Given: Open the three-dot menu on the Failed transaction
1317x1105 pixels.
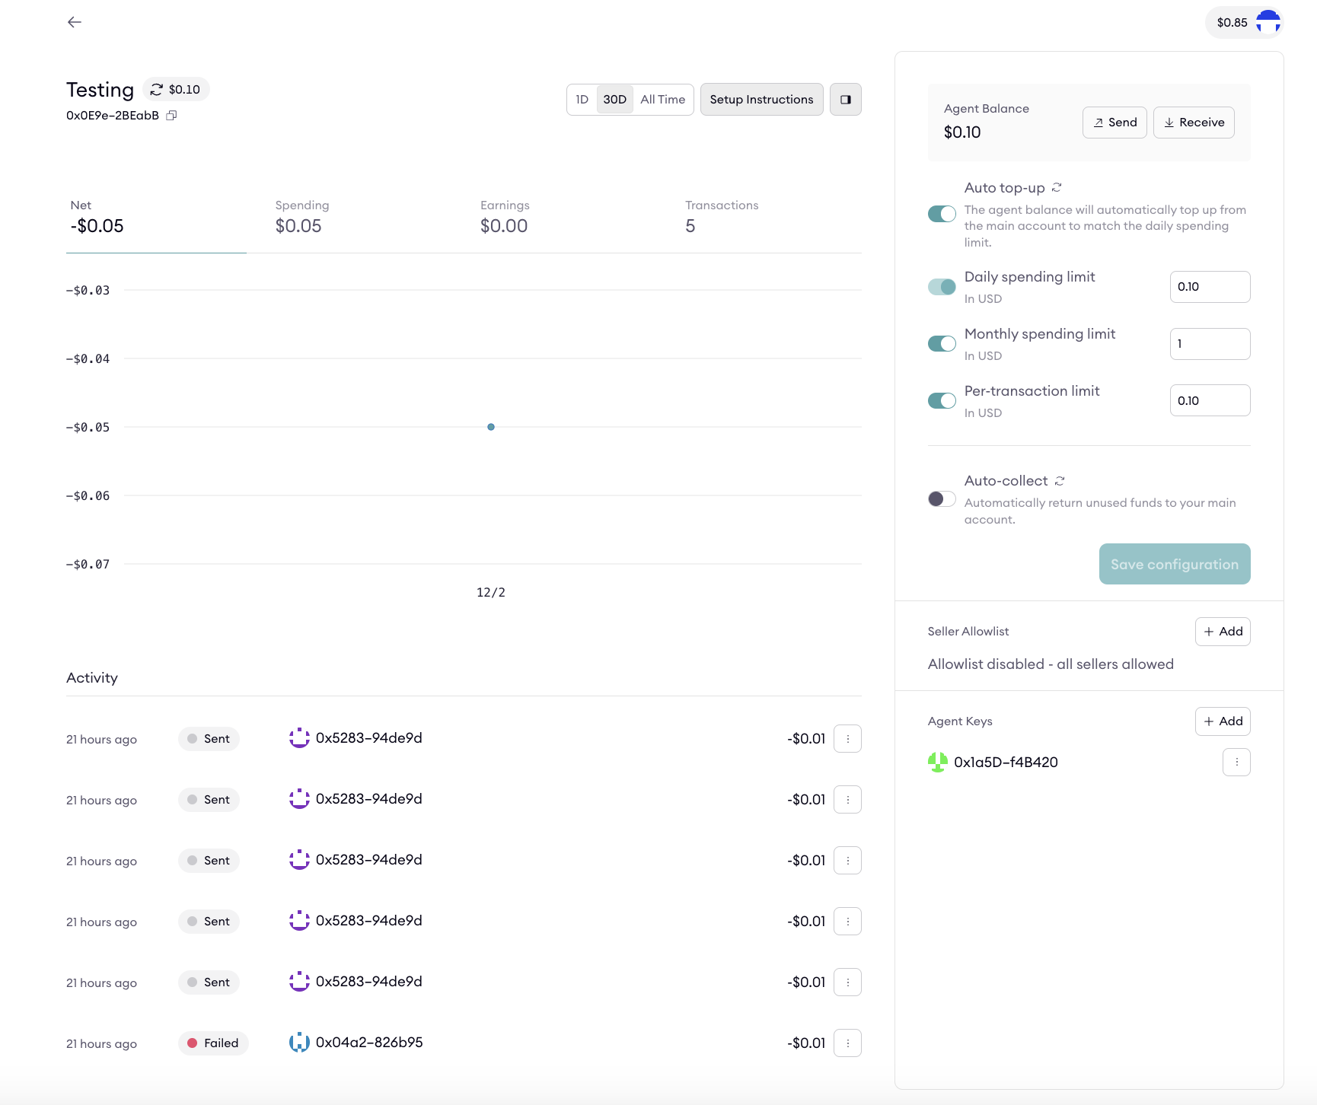Looking at the screenshot, I should tap(847, 1043).
